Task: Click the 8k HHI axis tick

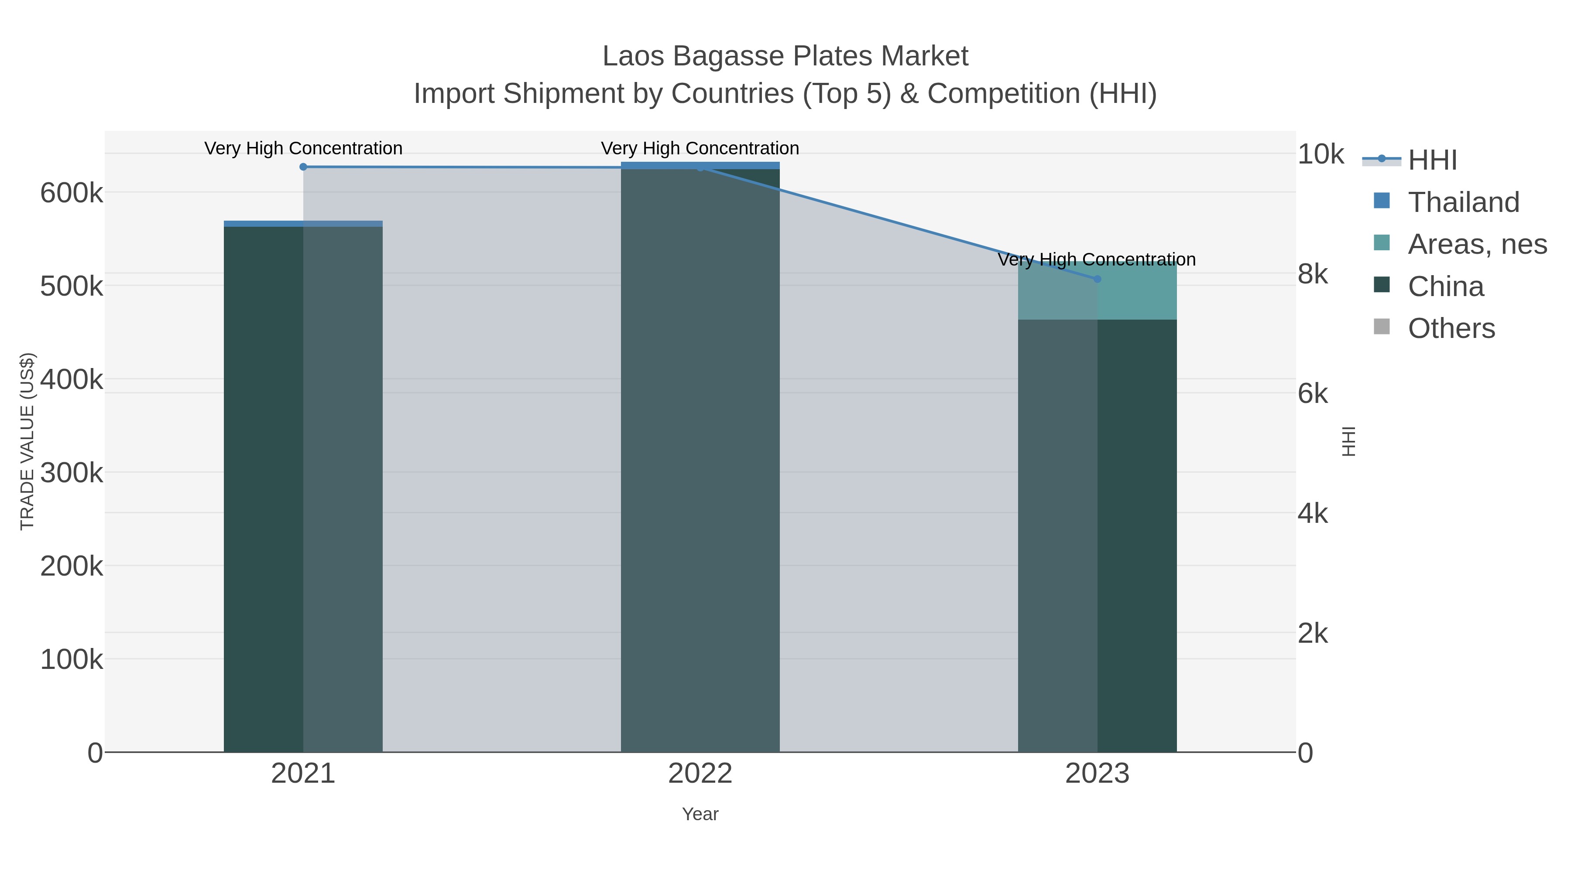Action: point(1312,274)
